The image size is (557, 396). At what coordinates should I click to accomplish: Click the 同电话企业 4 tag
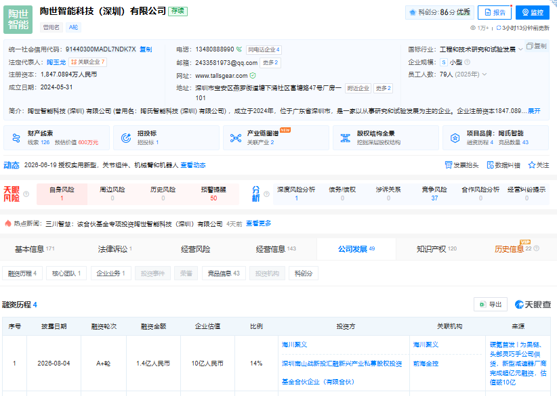coord(264,49)
